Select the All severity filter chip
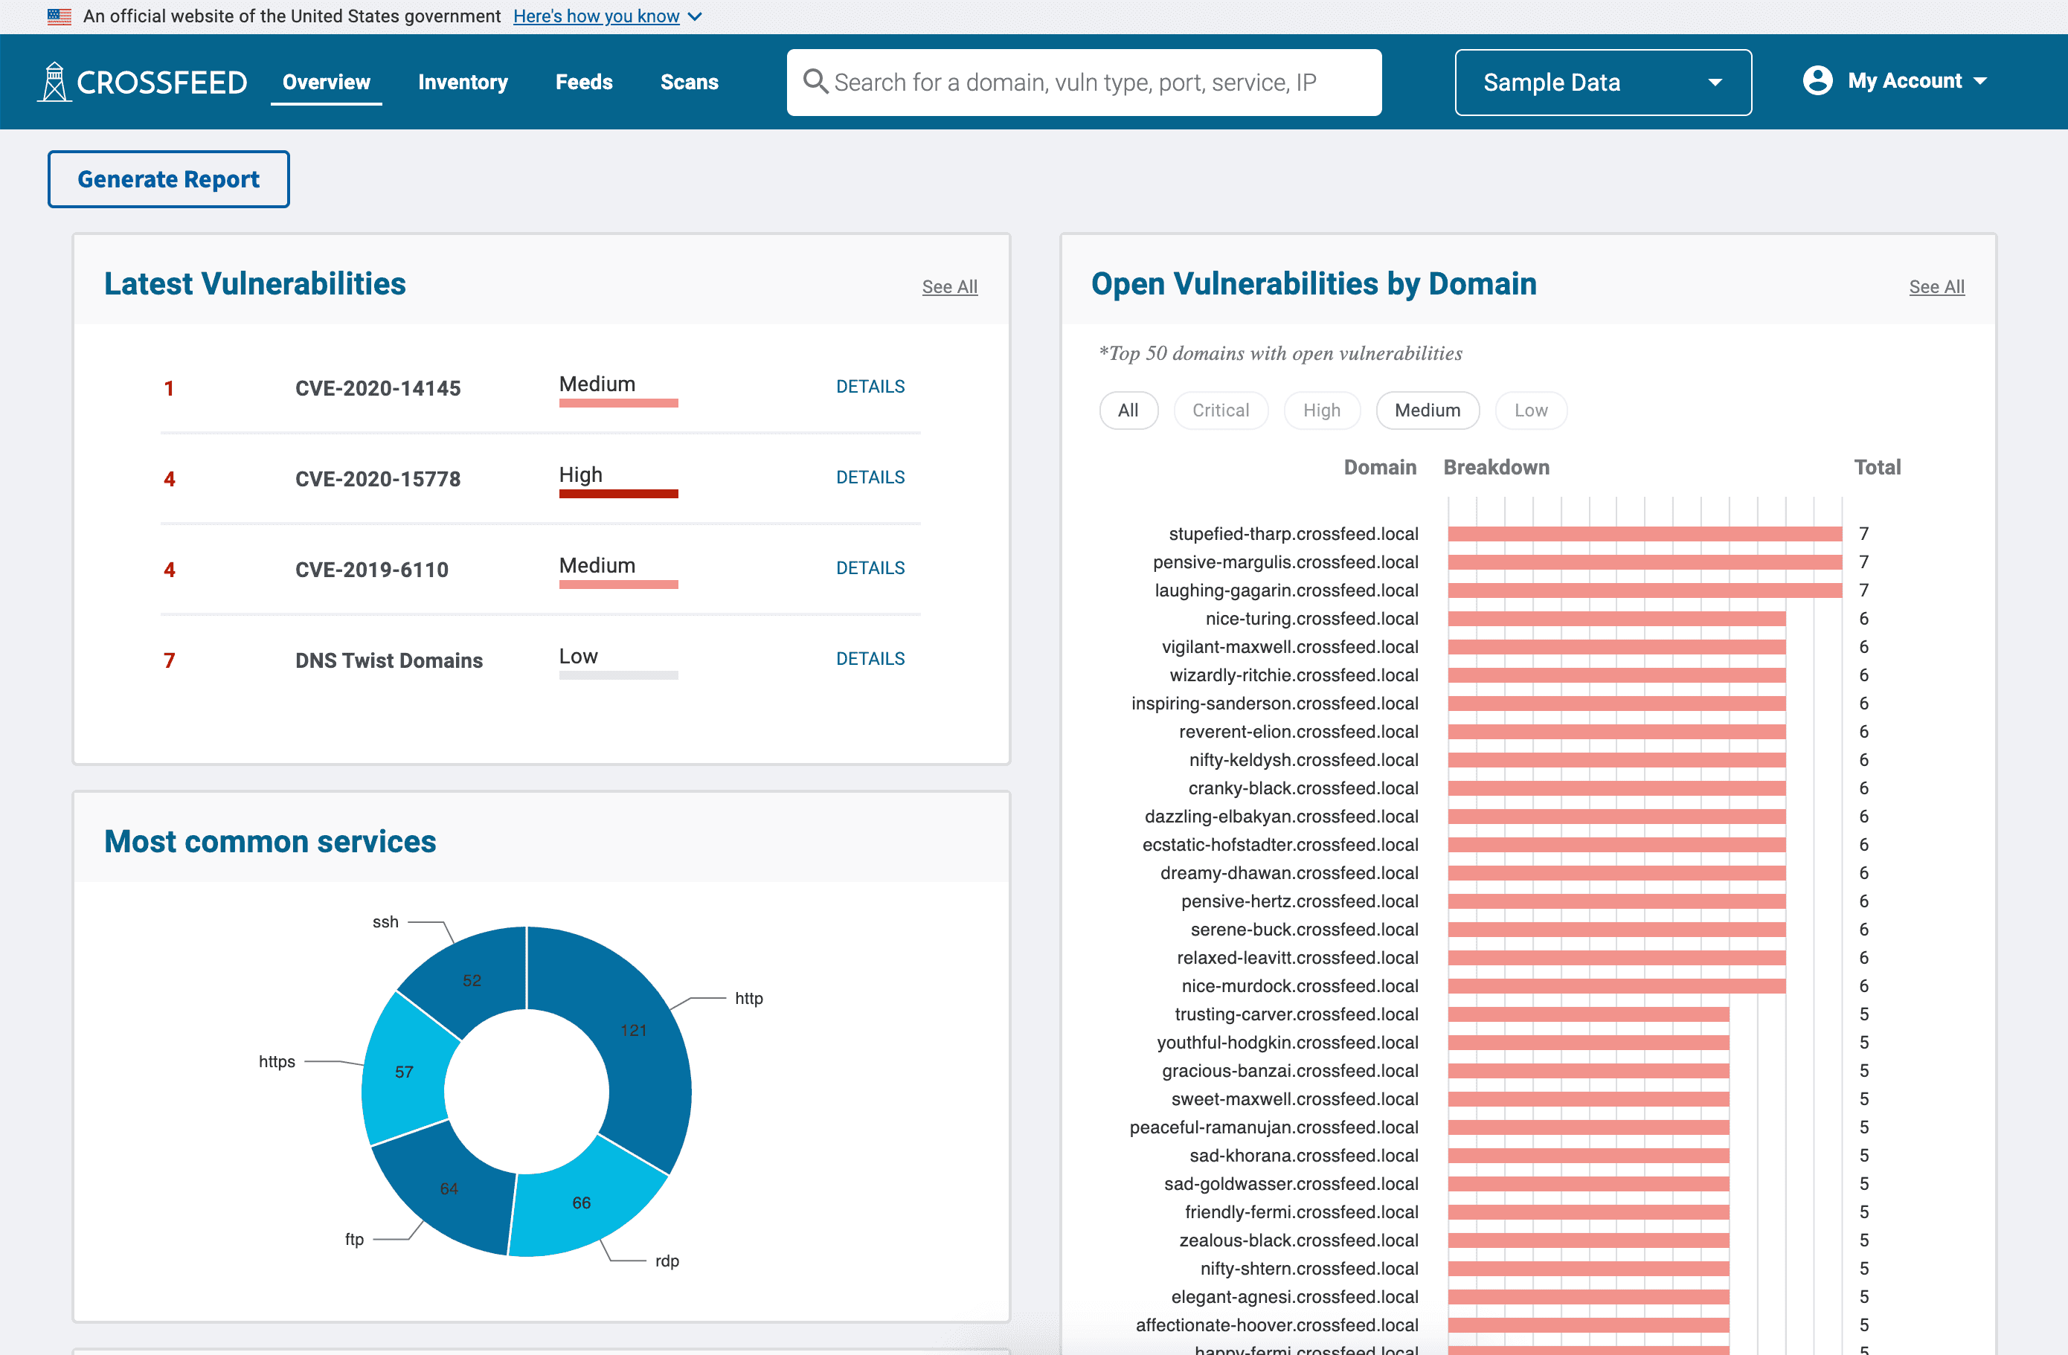 click(1128, 410)
